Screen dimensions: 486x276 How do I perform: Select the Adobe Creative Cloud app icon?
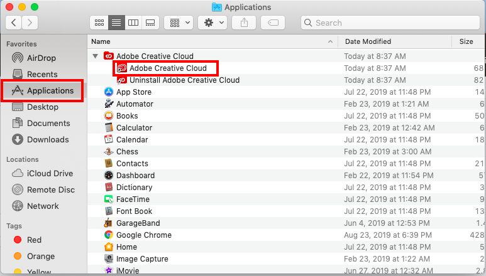122,68
